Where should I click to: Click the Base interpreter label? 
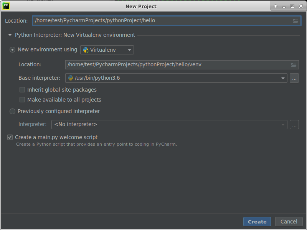40,78
